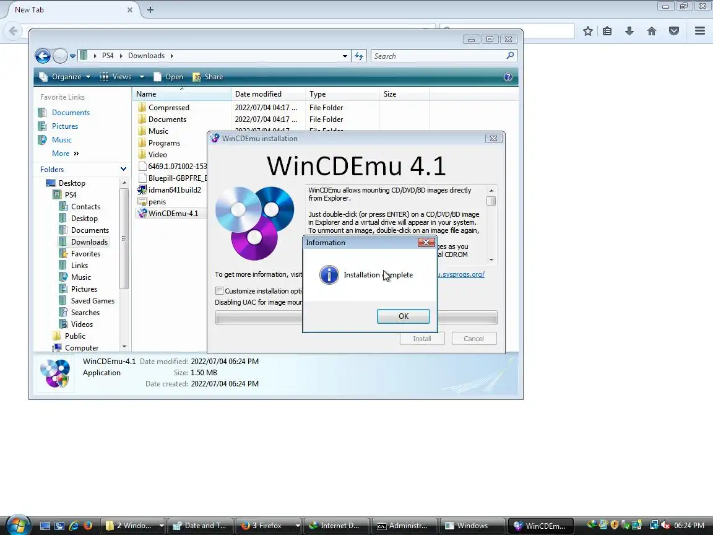Click the installer progress bar

pos(356,317)
